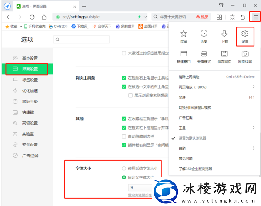Uncheck 插件栏右侧显示“夜间模式”

[124, 145]
